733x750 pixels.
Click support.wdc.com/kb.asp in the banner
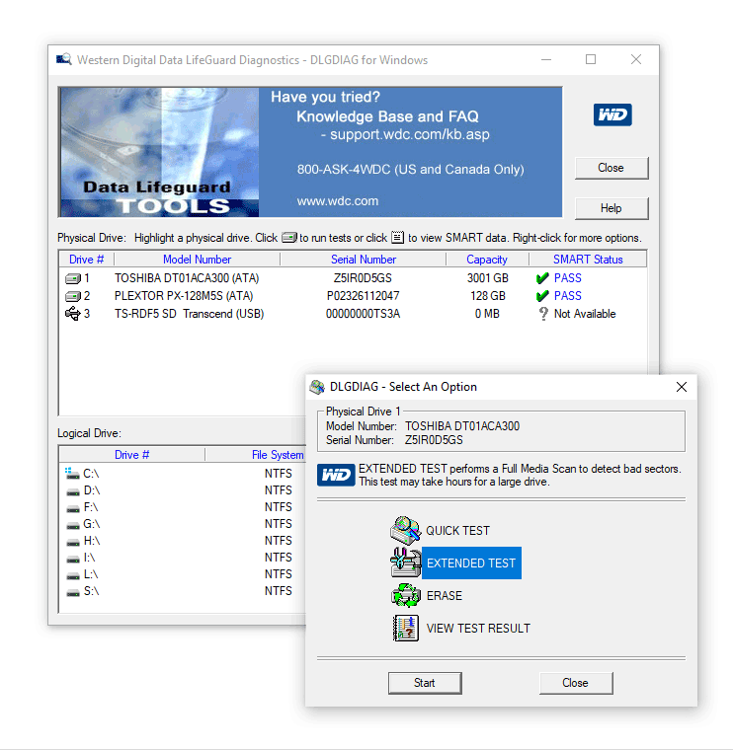410,134
